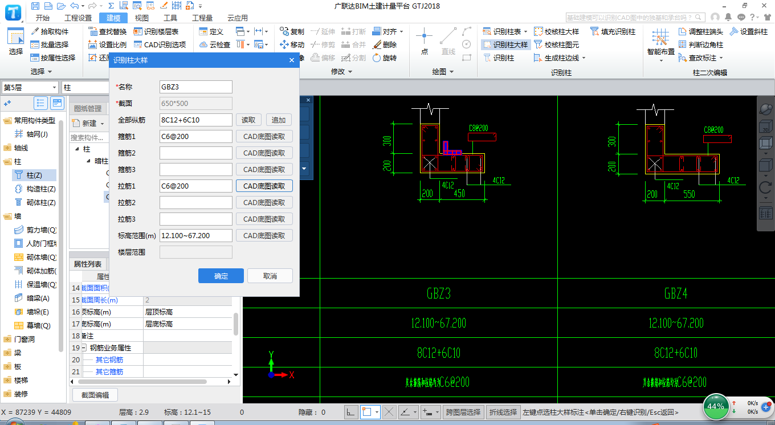Click the large 选择 select tool
This screenshot has width=775, height=425.
(x=15, y=42)
